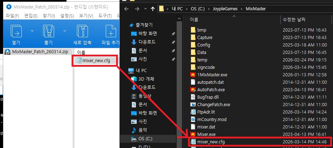This screenshot has width=333, height=148.
Task: Click the New Archive (새로 압축) icon
Action: tap(82, 32)
